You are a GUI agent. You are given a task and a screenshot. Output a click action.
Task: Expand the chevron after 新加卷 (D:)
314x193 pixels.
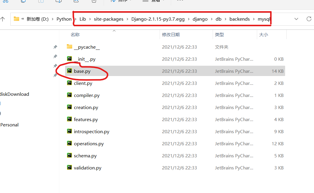[x=53, y=19]
